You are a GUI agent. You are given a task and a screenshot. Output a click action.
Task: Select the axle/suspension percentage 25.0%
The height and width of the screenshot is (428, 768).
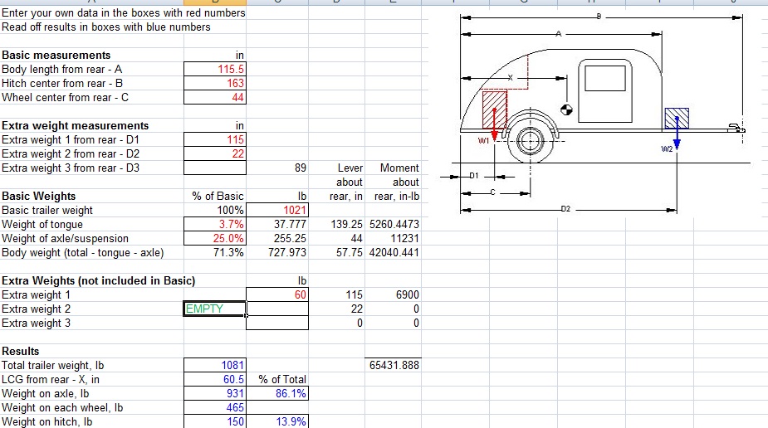(x=215, y=238)
